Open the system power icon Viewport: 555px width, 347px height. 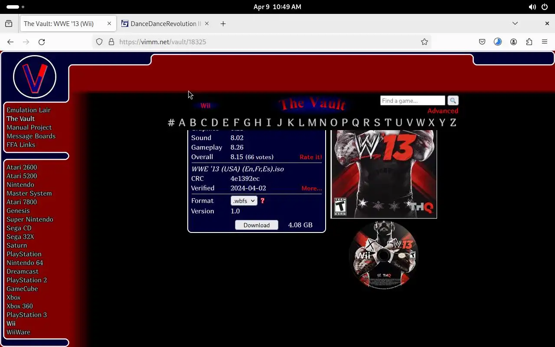(544, 7)
